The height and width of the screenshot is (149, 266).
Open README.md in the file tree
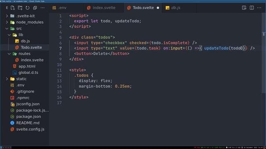coord(28,123)
